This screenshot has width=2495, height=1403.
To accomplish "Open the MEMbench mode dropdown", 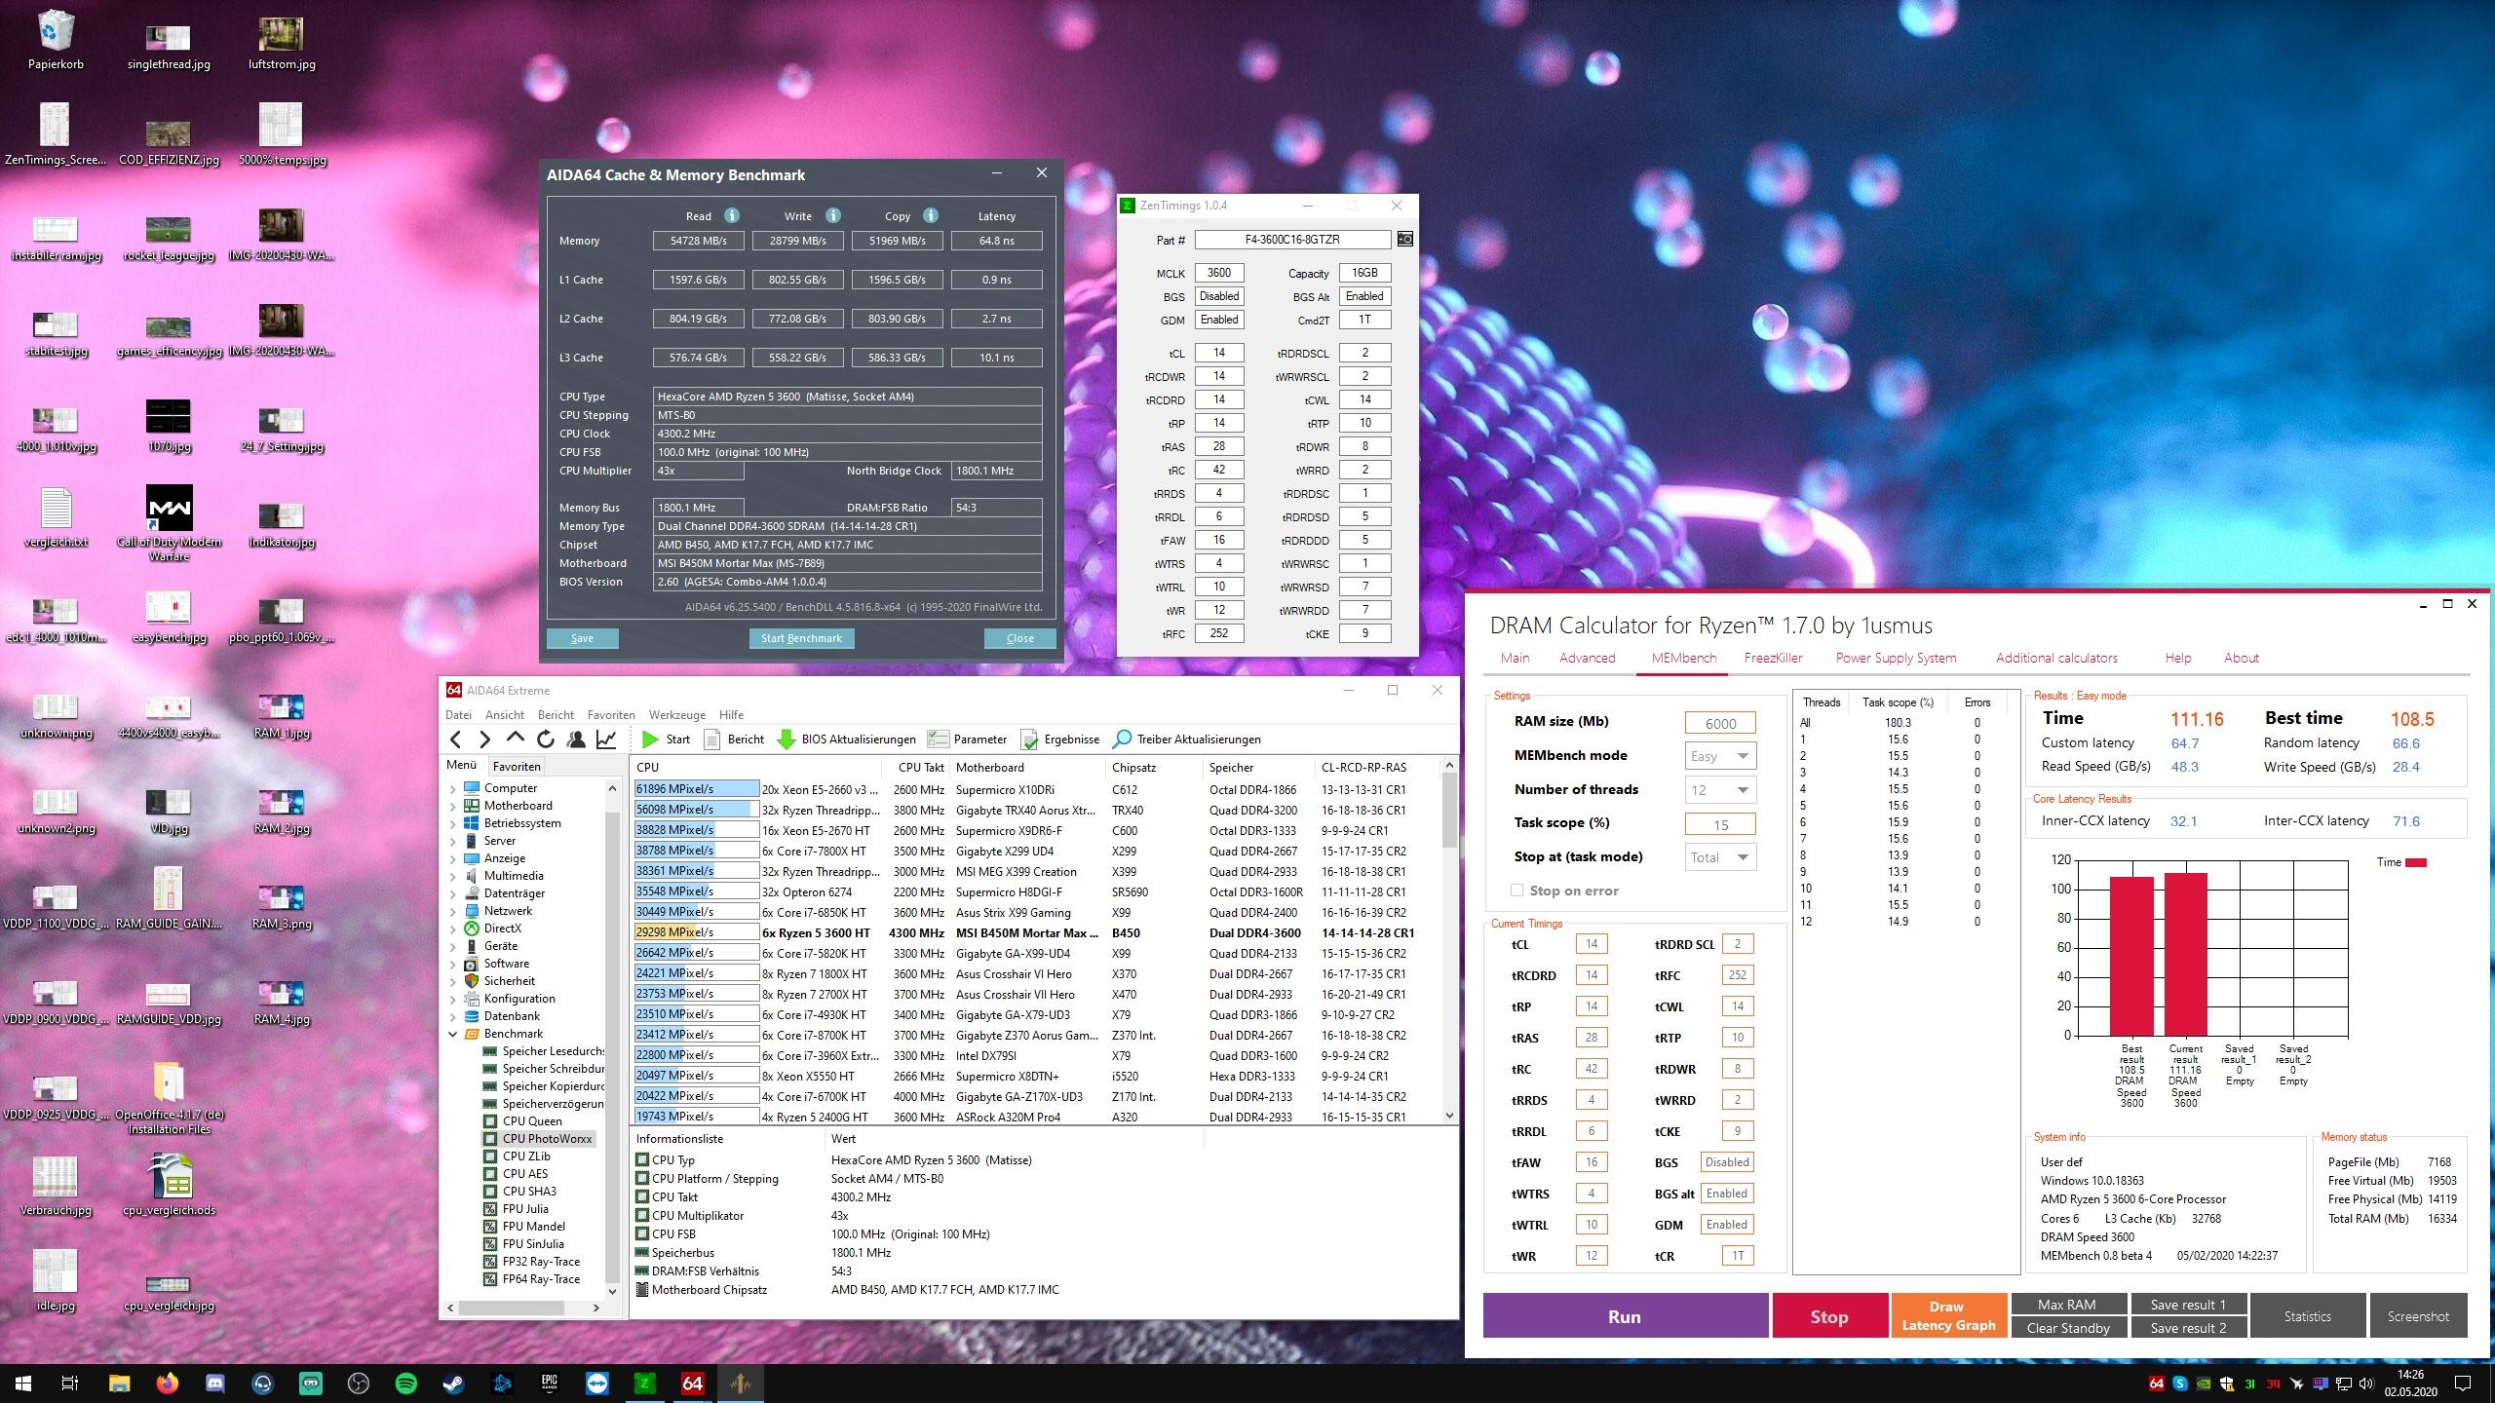I will pos(1720,756).
